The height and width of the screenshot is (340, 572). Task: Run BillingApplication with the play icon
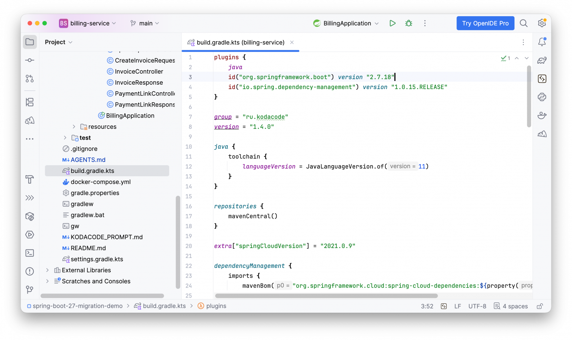pos(392,23)
